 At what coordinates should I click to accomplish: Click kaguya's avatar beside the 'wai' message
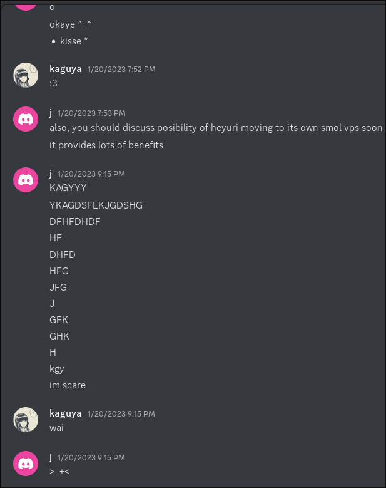pyautogui.click(x=26, y=420)
